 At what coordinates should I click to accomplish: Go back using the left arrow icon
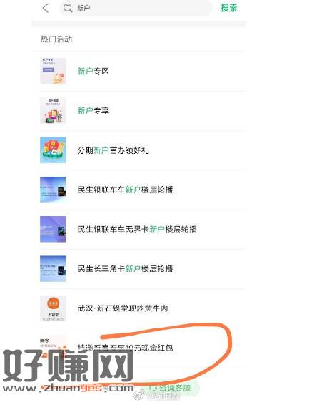coord(46,8)
